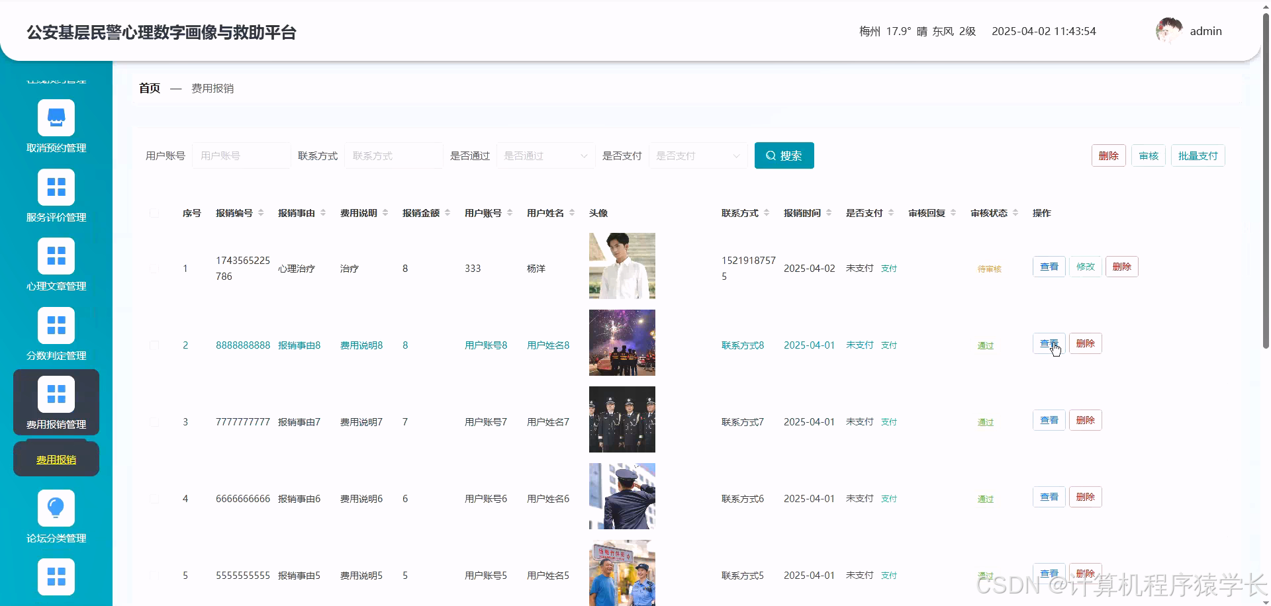The height and width of the screenshot is (606, 1271).
Task: Toggle the select-all checkbox in the table header
Action: (x=154, y=213)
